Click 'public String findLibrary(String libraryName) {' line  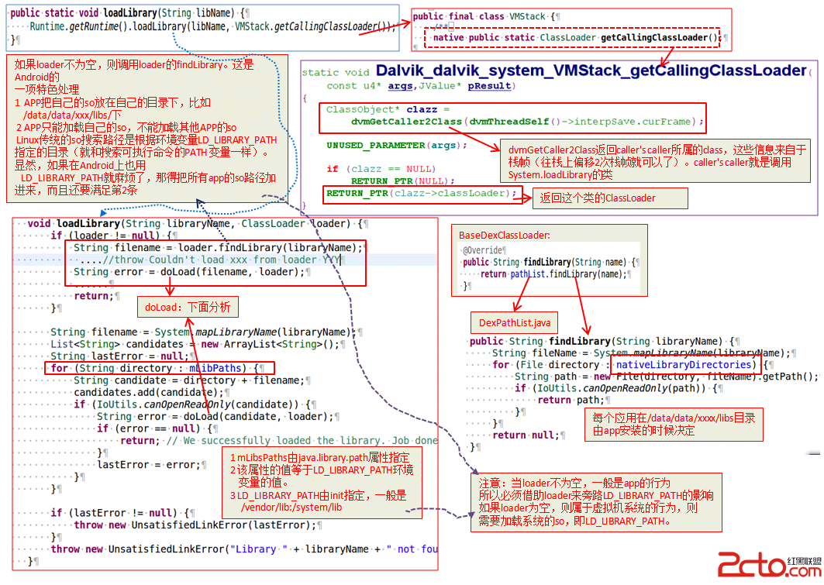601,342
